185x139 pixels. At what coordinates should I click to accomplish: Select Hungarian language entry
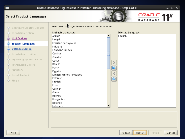79,99
